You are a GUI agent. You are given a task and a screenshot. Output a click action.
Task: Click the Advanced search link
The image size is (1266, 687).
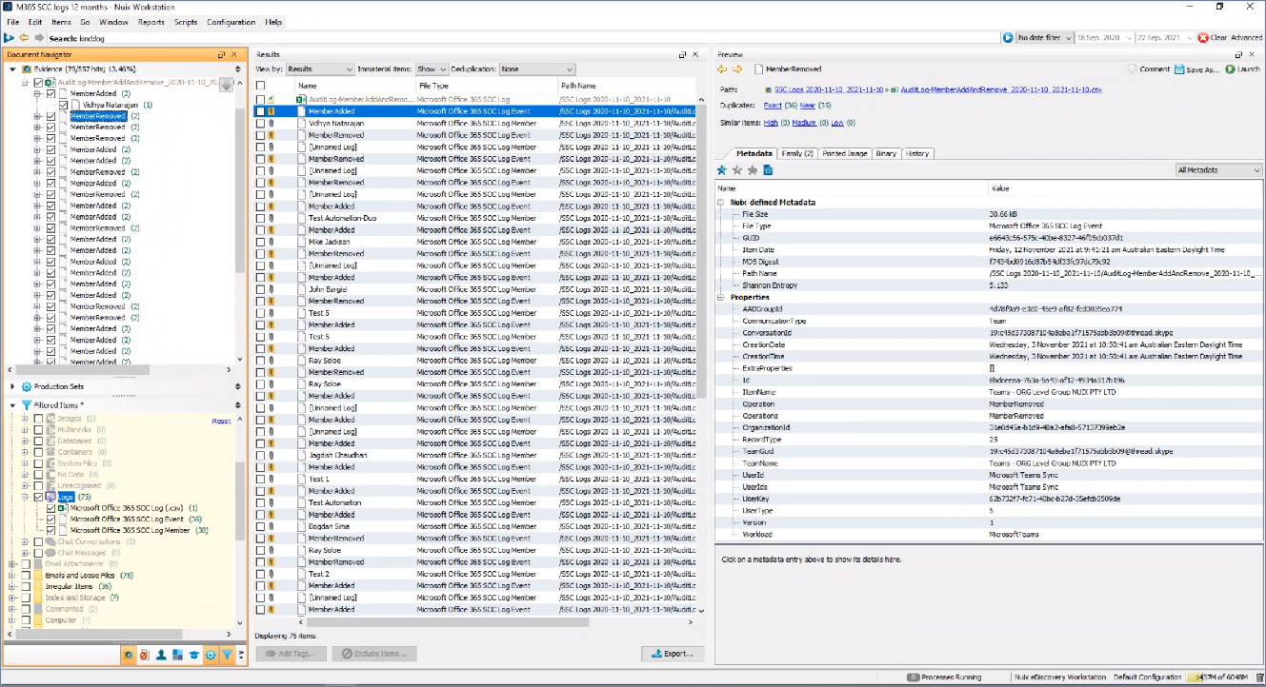tap(1247, 37)
